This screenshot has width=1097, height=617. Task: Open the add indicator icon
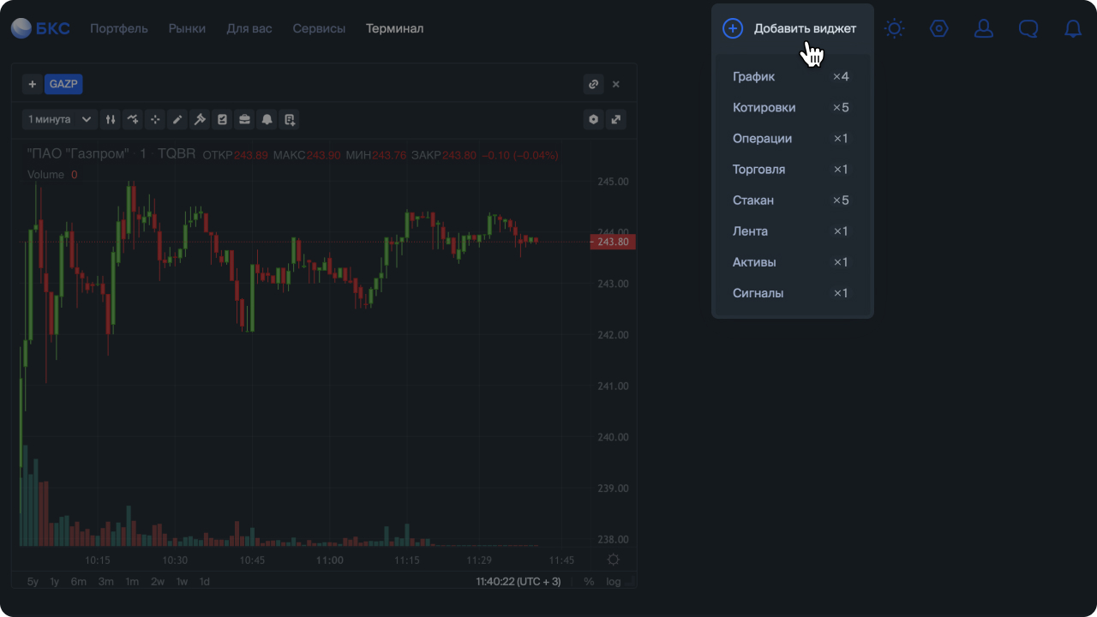[133, 119]
